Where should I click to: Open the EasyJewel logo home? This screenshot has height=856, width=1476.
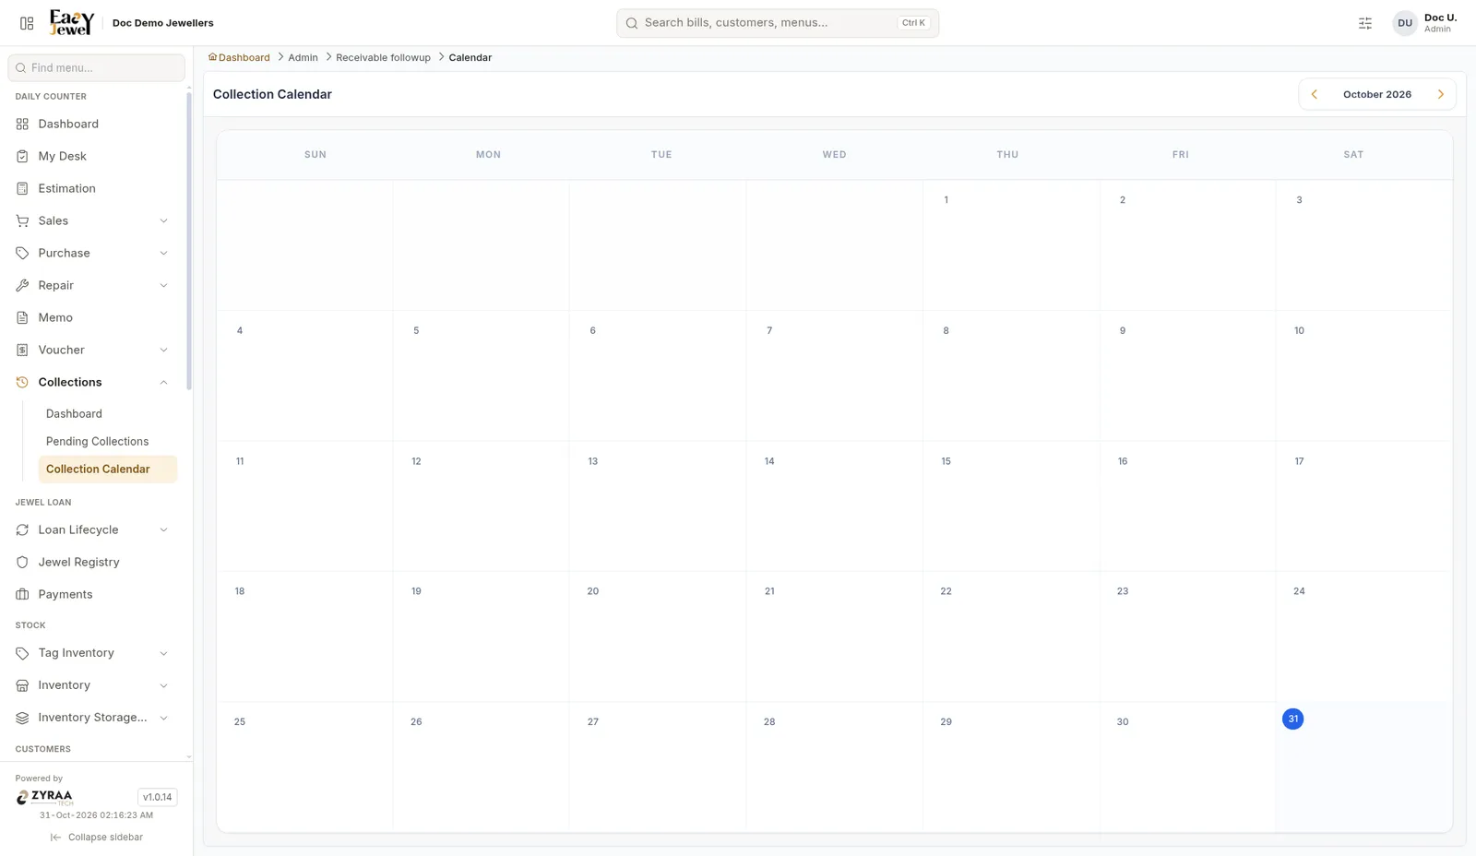pyautogui.click(x=72, y=23)
